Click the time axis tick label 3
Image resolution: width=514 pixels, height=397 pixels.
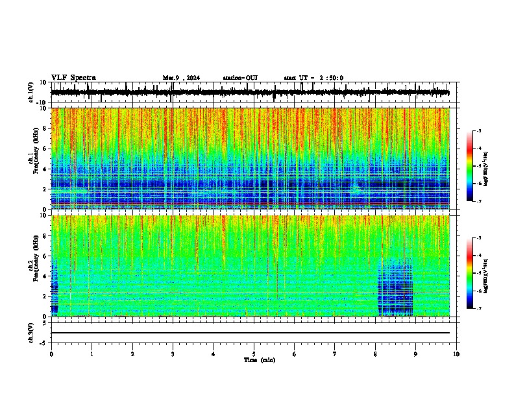tap(173, 354)
